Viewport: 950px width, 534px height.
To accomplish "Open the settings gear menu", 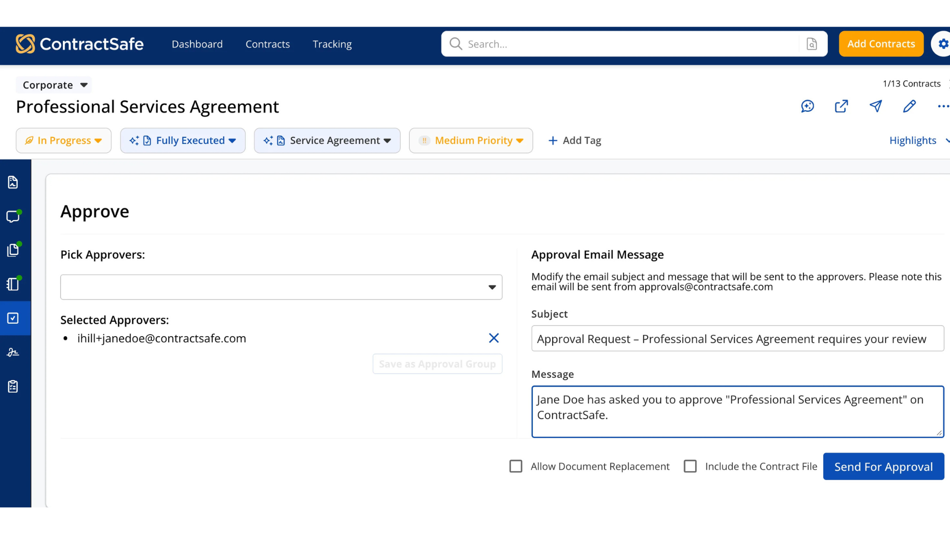I will 943,44.
